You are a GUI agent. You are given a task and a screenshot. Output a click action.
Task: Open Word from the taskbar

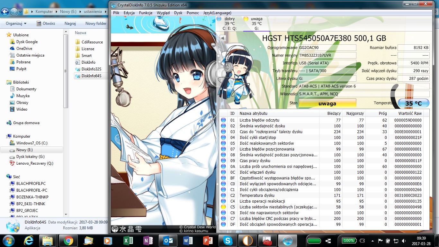(188, 241)
